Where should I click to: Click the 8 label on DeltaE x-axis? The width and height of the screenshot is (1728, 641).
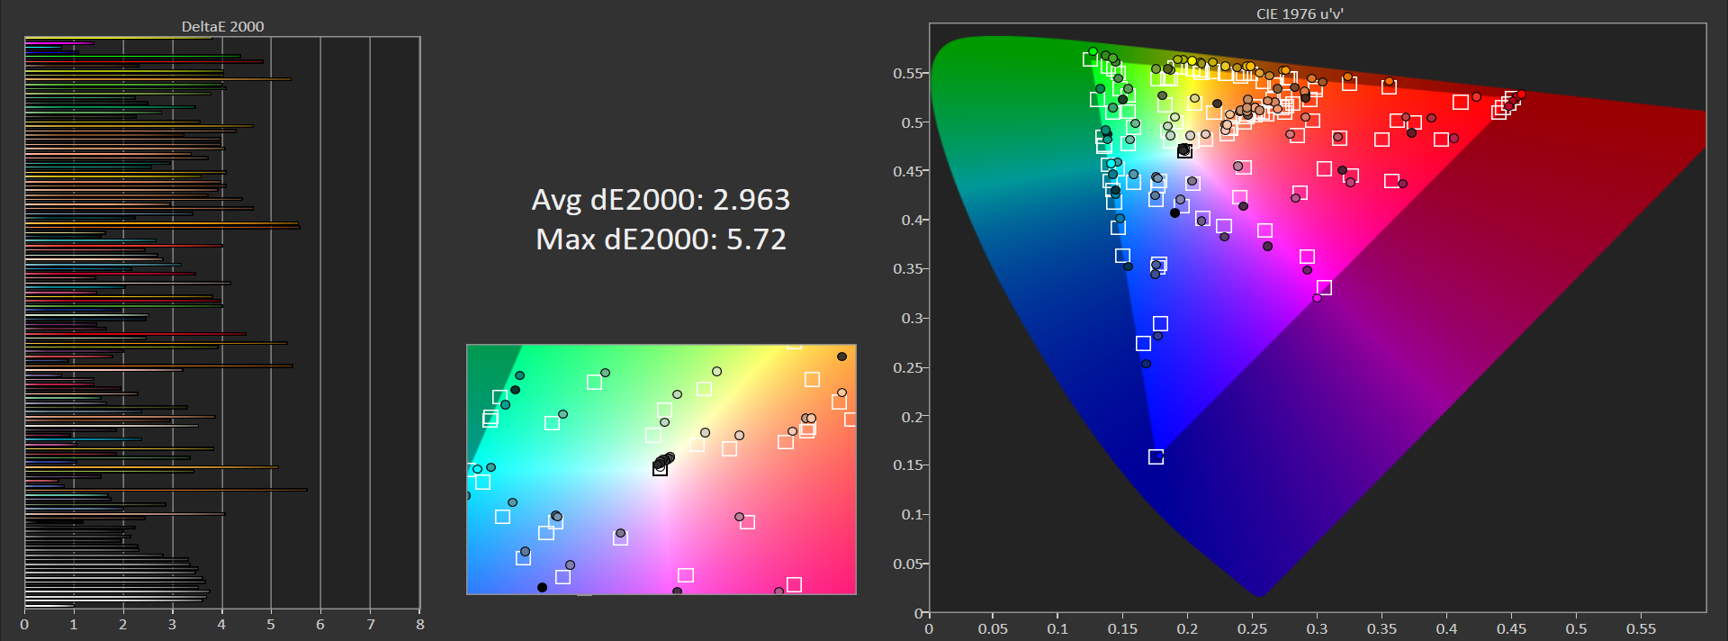pos(419,625)
